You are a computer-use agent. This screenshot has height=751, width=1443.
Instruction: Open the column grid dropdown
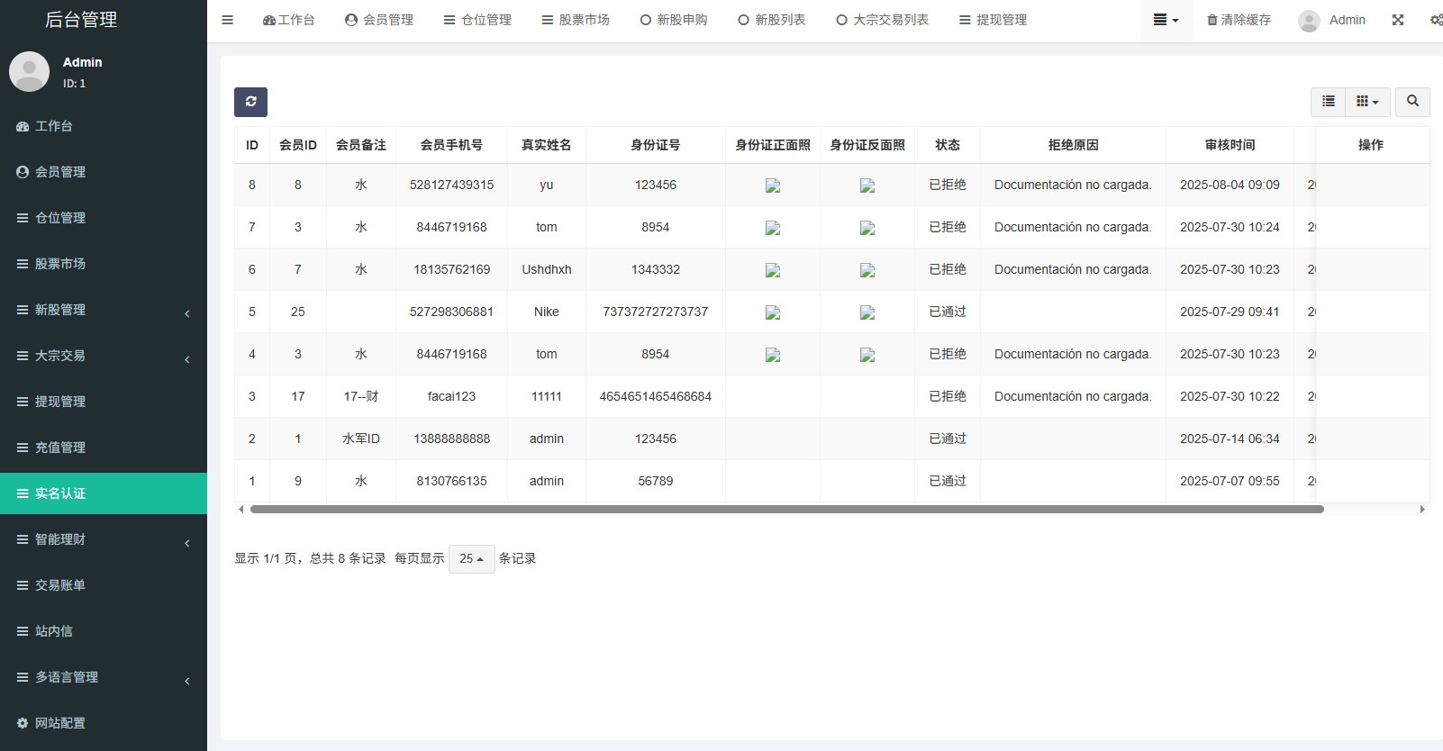(x=1367, y=102)
